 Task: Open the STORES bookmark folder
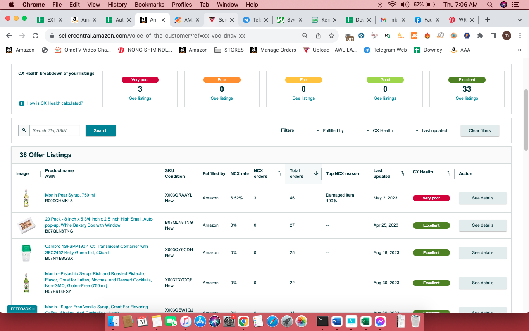[x=229, y=50]
